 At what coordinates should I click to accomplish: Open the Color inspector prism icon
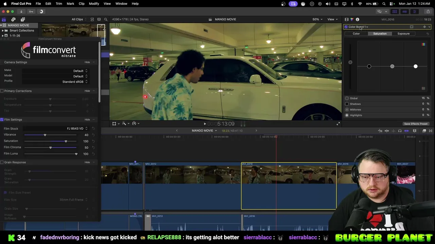click(x=352, y=19)
